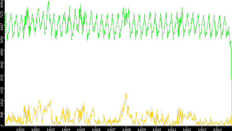Click the 6467 value on vertical axis

(x=2, y=27)
